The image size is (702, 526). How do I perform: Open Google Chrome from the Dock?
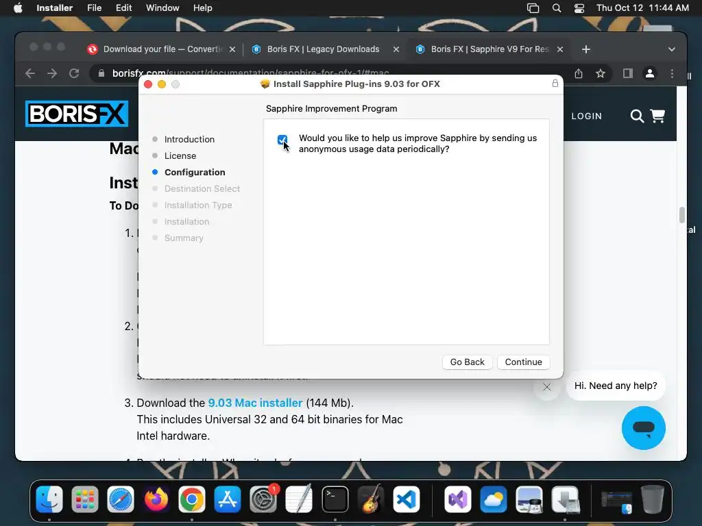192,499
